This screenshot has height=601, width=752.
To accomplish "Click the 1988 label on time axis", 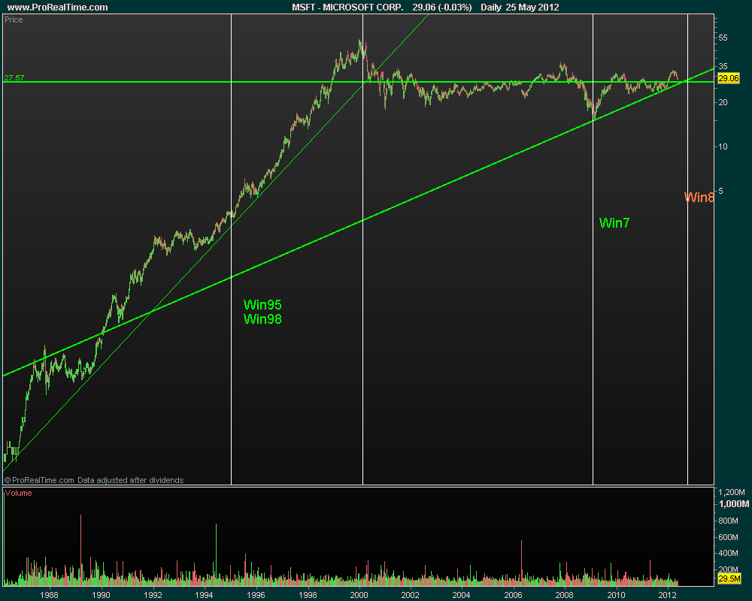I will [x=49, y=595].
